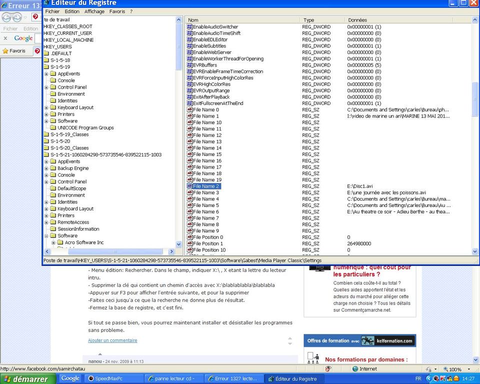The width and height of the screenshot is (480, 384).
Task: Click the Favoris star icon in browser
Action: click(x=5, y=51)
